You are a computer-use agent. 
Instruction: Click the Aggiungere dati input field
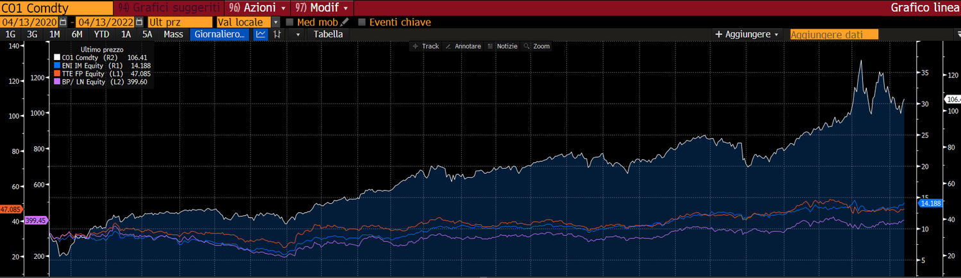(x=834, y=35)
